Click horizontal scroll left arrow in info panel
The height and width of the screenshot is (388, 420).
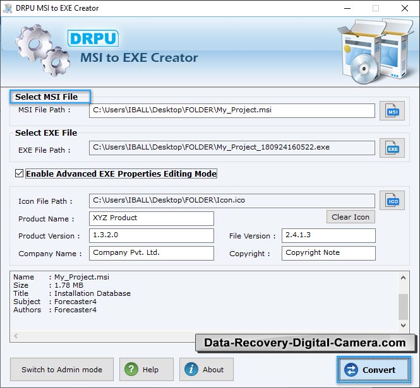(x=16, y=336)
